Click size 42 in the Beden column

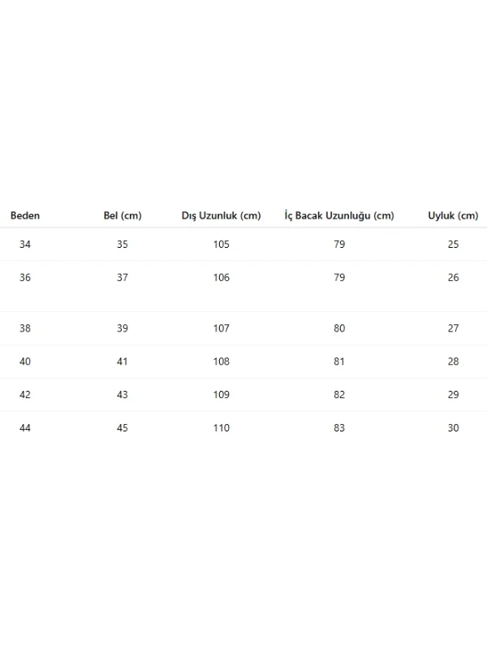click(x=25, y=394)
